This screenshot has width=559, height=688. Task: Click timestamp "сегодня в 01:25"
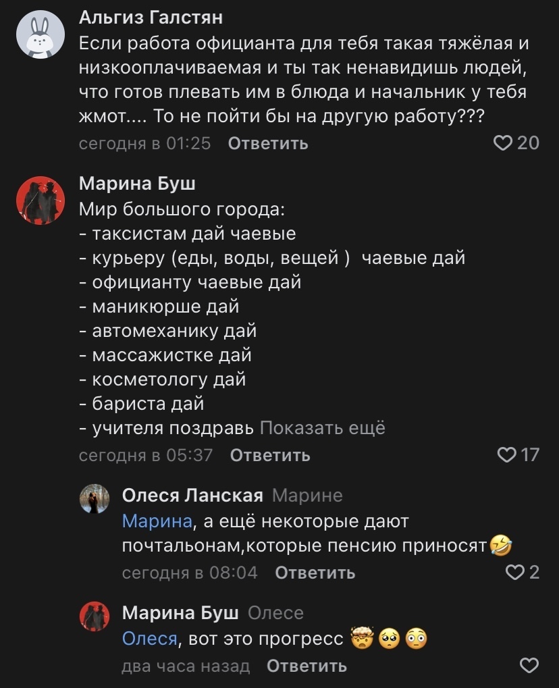(145, 144)
